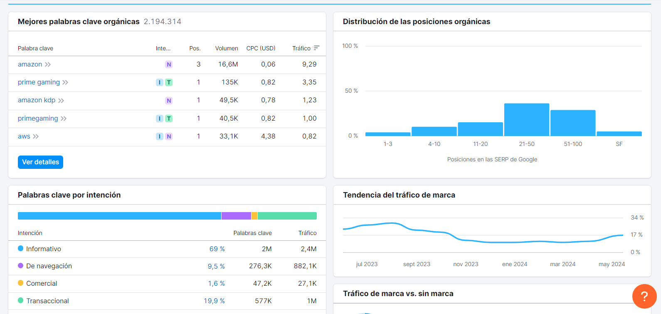661x314 pixels.
Task: Select the SF positions bar in chart
Action: [619, 134]
